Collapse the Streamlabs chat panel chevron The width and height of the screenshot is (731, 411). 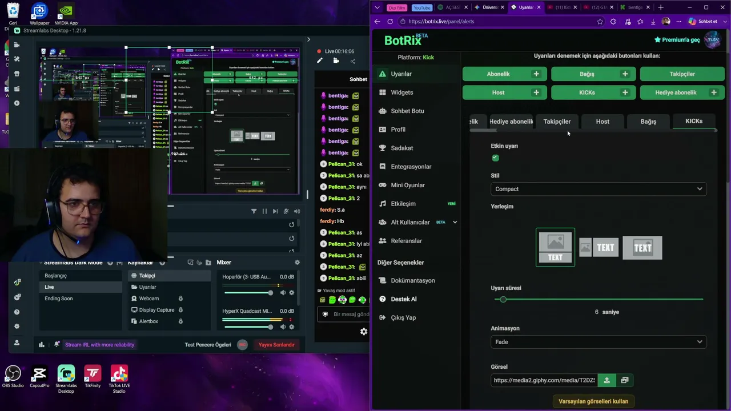point(308,39)
